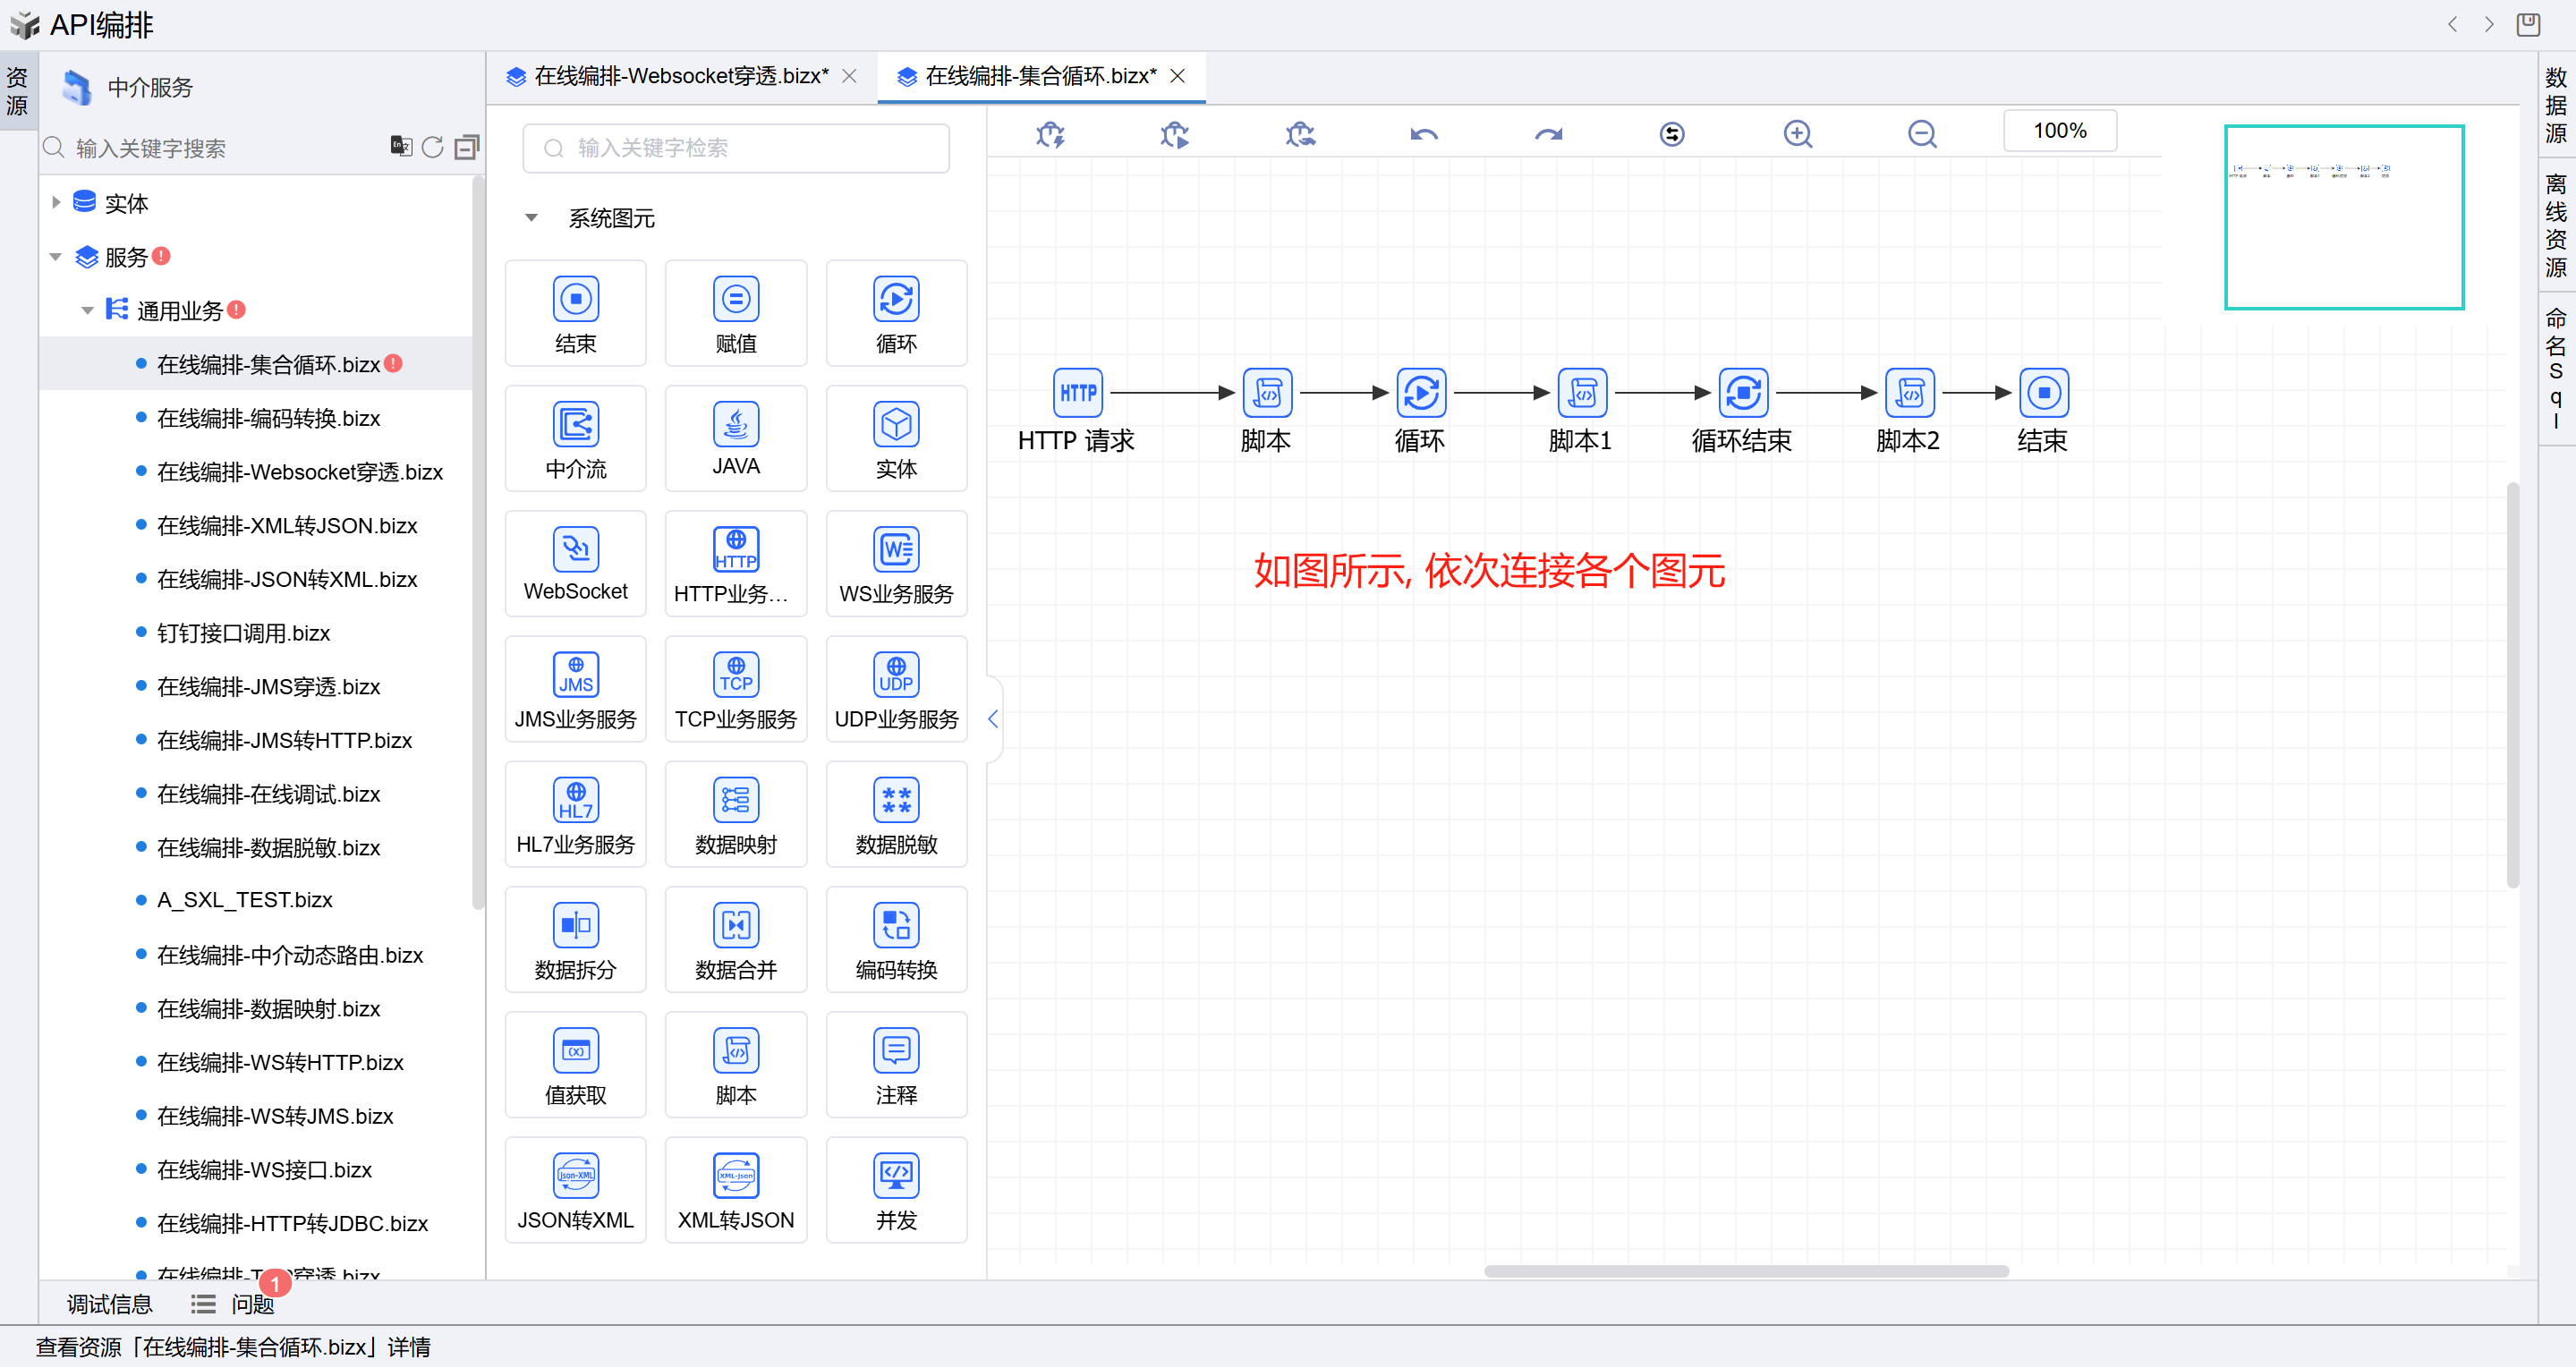Click the zoom in magnifier icon
Screen dimensions: 2576x1368
(x=1797, y=134)
